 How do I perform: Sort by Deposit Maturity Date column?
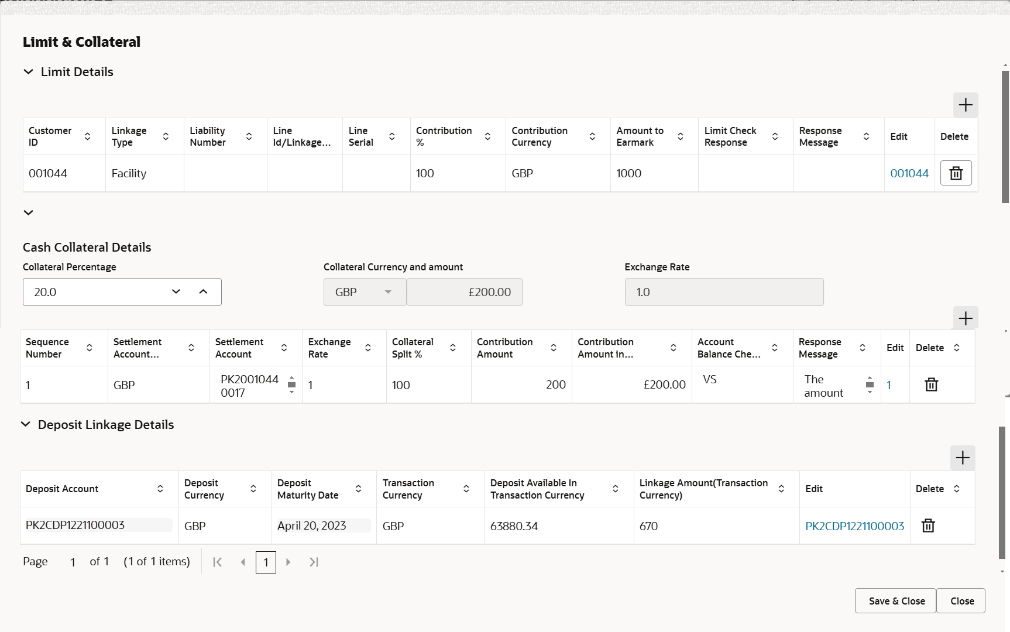click(358, 489)
